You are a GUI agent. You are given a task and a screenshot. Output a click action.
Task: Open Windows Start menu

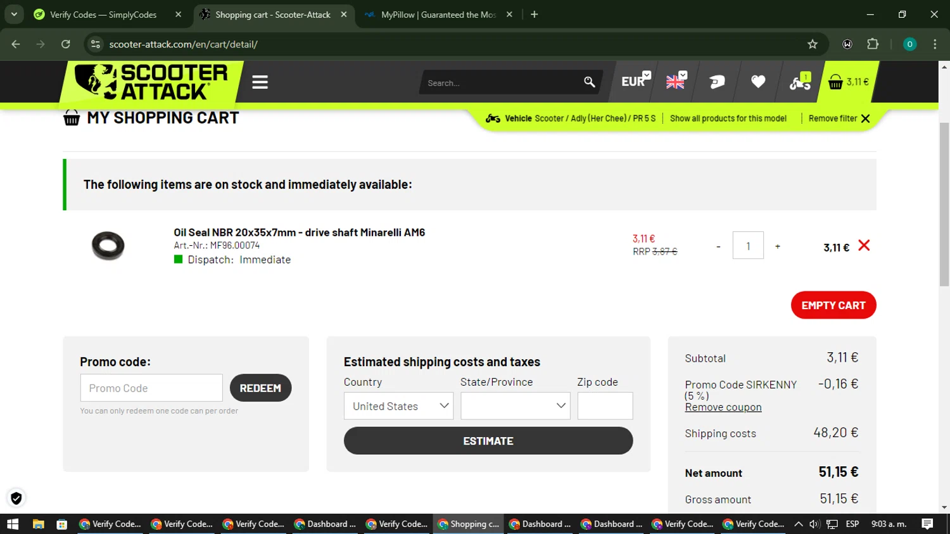click(x=13, y=524)
